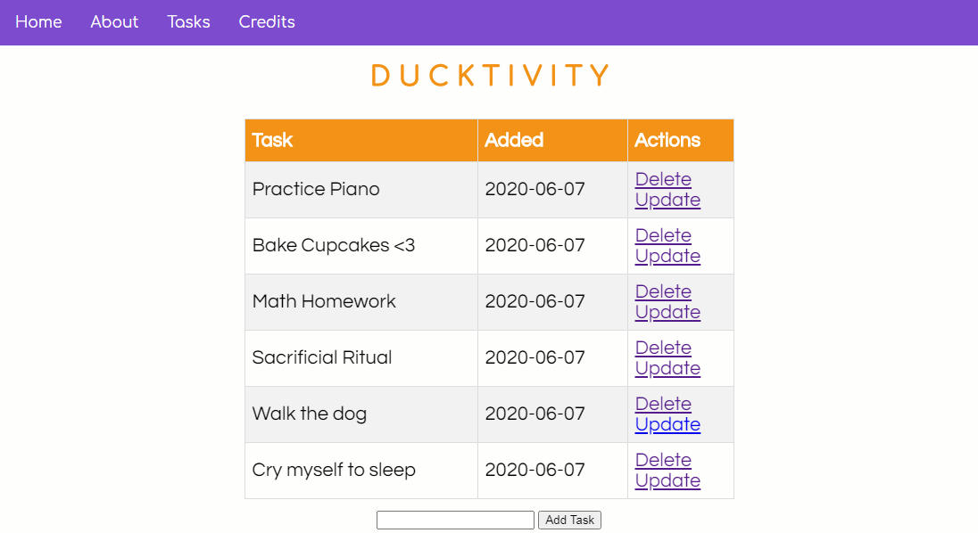The height and width of the screenshot is (533, 978).
Task: Delete the Practice Piano task
Action: pos(663,179)
